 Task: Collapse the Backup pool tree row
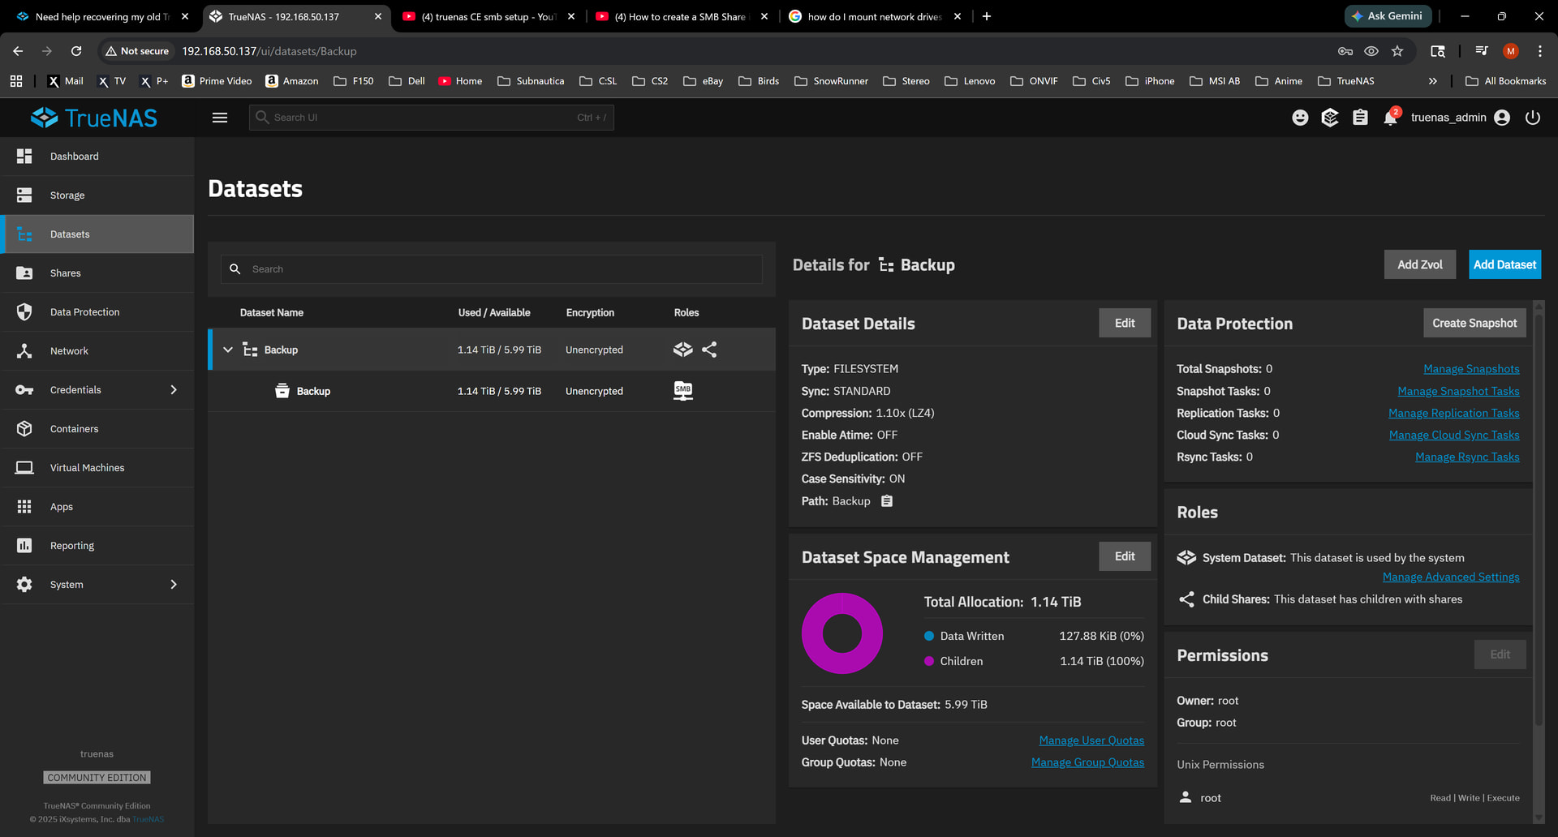click(228, 350)
